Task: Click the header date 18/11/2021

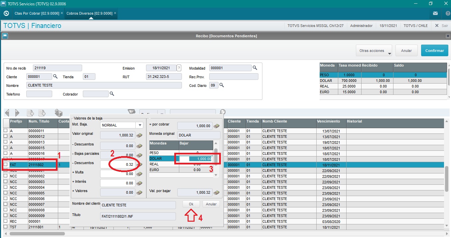Action: pos(388,26)
